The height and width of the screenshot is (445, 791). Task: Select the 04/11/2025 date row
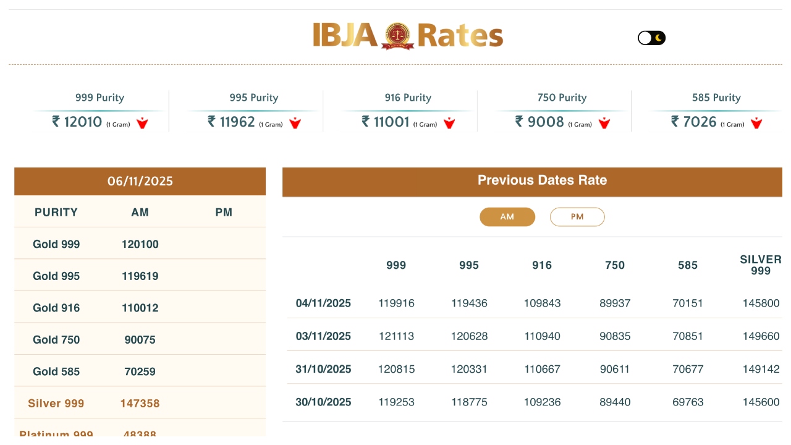click(x=323, y=303)
